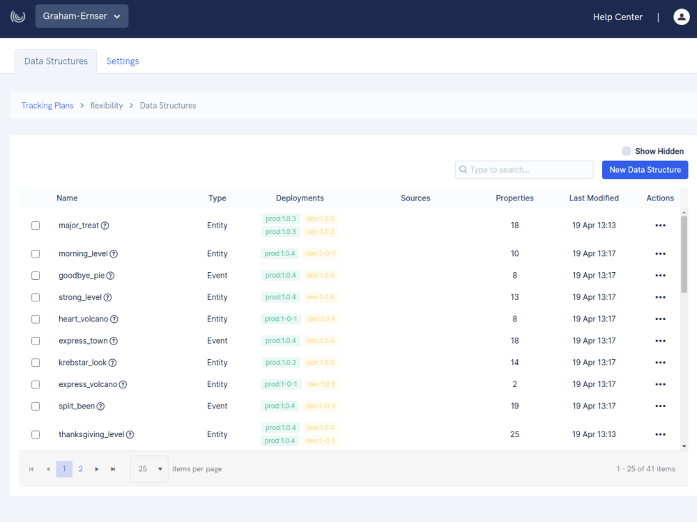The width and height of the screenshot is (697, 522).
Task: Toggle the Show Hidden switch
Action: click(627, 151)
